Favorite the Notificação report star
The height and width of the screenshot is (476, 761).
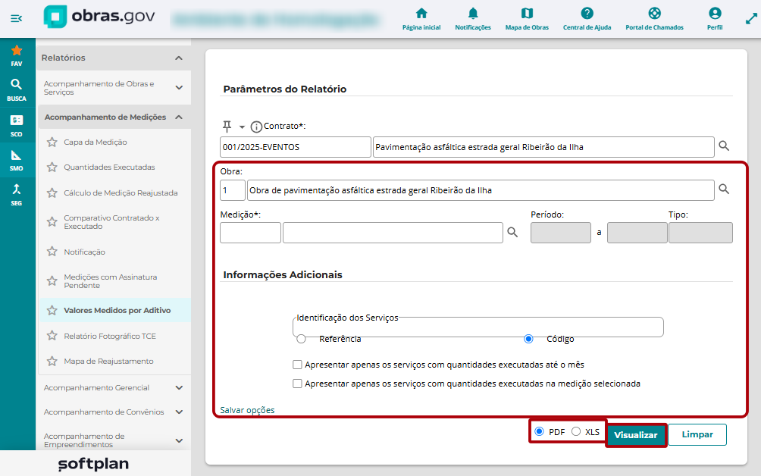pyautogui.click(x=52, y=252)
